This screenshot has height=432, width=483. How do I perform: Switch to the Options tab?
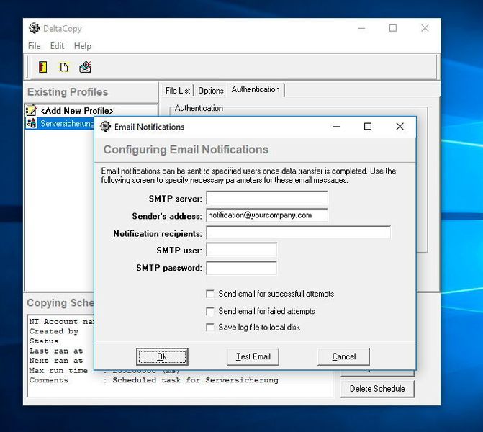tap(211, 91)
